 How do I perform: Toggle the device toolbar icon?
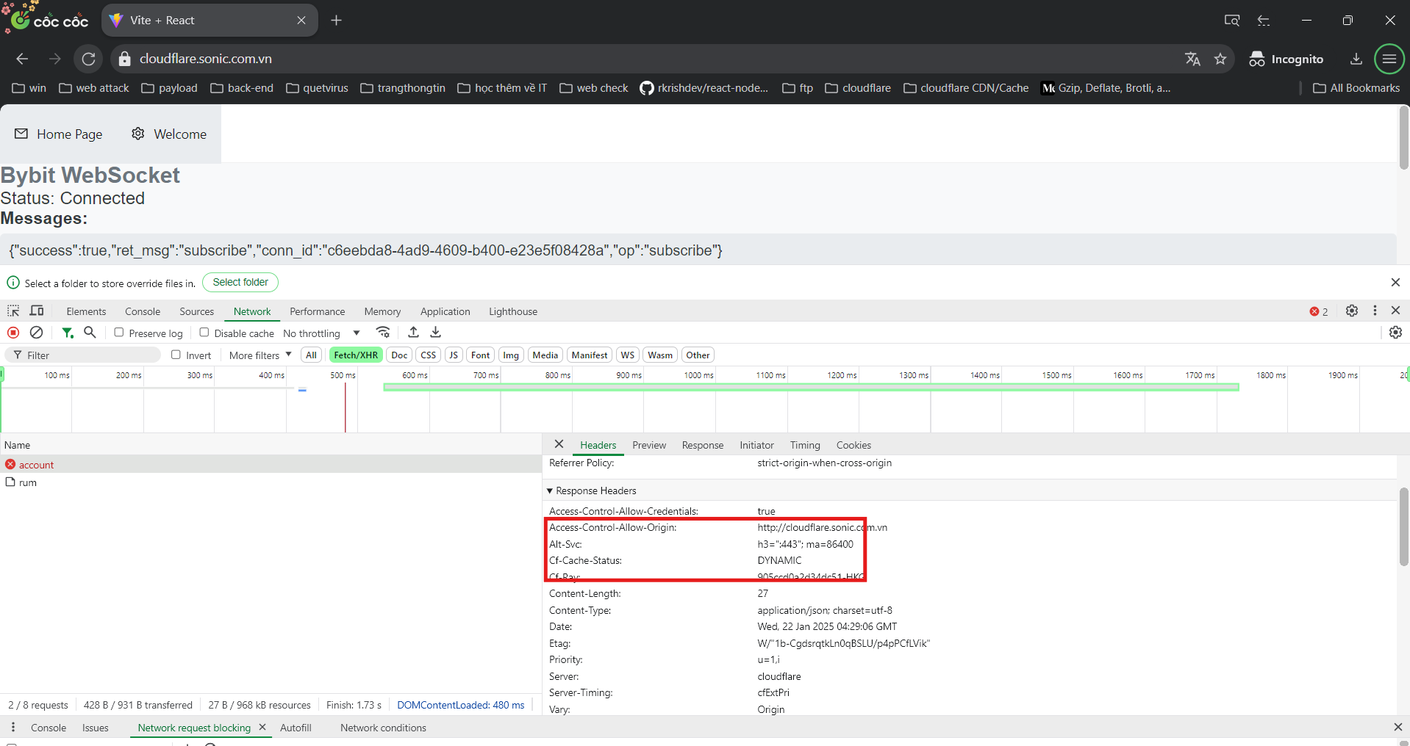point(37,311)
